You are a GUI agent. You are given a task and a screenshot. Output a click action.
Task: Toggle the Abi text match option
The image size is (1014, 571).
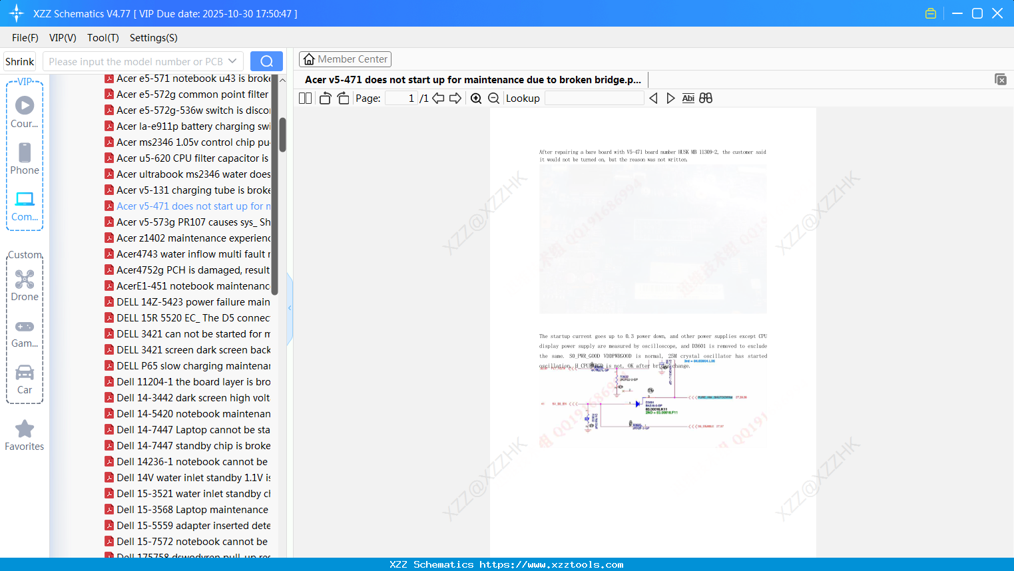coord(688,98)
